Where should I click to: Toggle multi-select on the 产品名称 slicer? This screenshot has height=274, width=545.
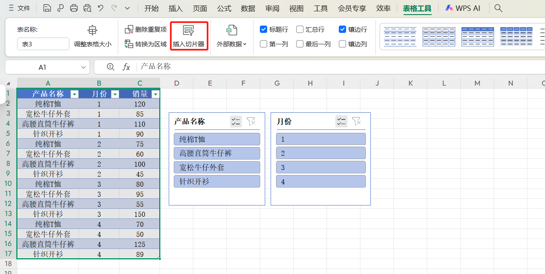point(236,121)
